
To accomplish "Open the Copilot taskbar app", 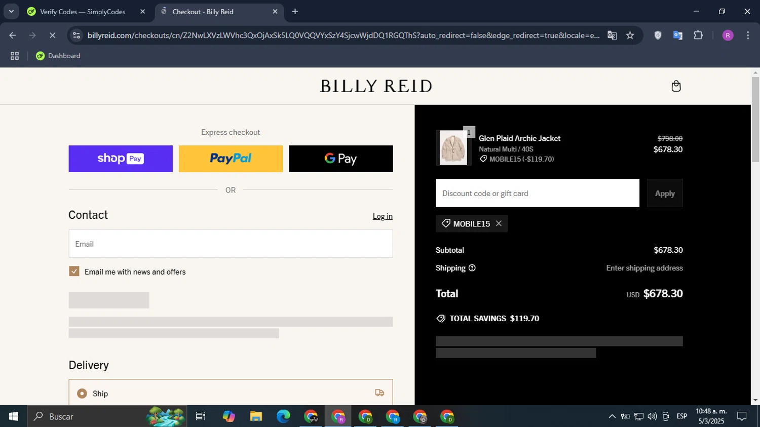I will coord(229,416).
